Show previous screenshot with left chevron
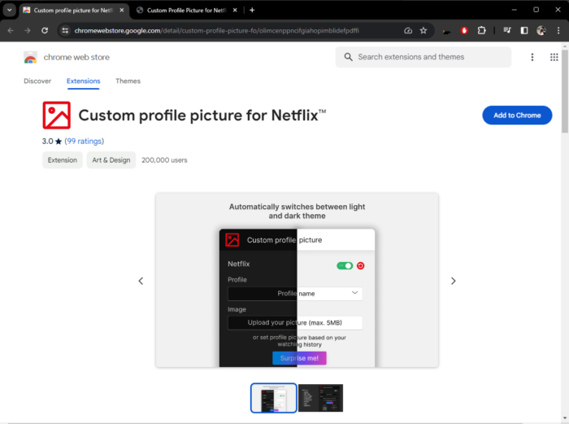This screenshot has width=569, height=424. (141, 281)
